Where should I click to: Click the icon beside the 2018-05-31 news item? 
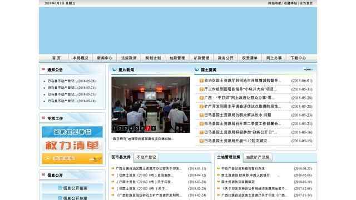[201, 89]
